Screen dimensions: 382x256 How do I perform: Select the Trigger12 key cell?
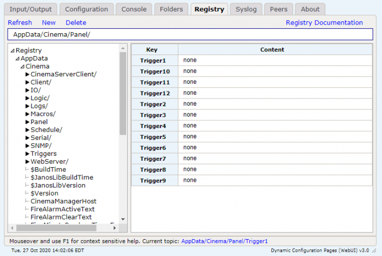(154, 93)
